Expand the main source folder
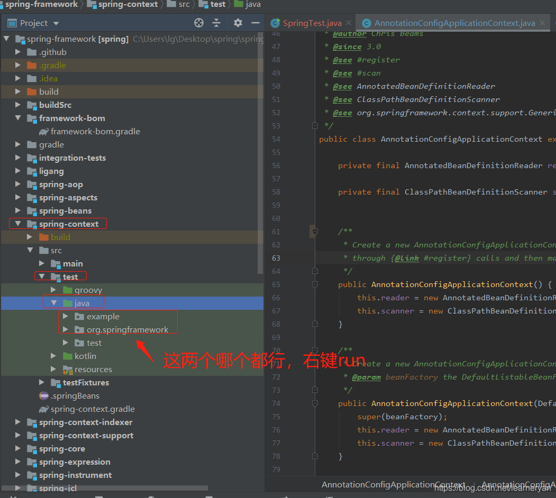 [x=41, y=263]
